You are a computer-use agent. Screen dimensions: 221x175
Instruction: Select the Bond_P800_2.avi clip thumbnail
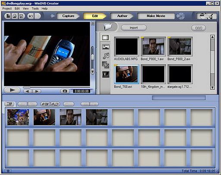[180, 46]
